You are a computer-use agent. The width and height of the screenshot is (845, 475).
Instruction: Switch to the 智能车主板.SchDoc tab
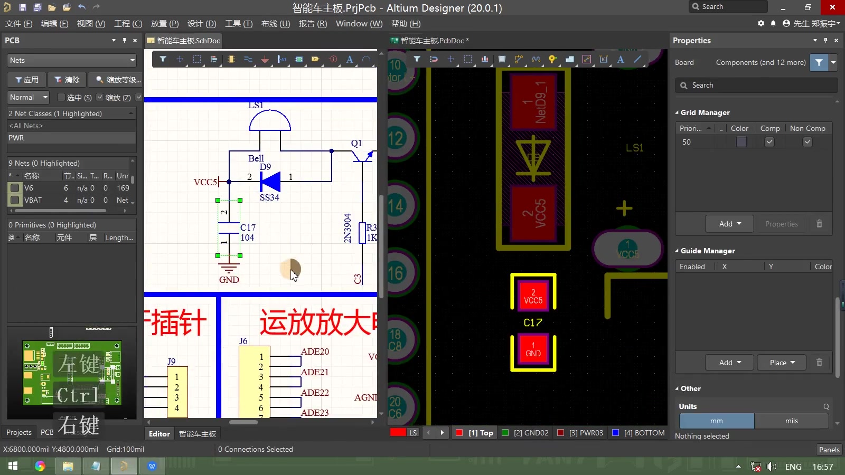tap(184, 41)
